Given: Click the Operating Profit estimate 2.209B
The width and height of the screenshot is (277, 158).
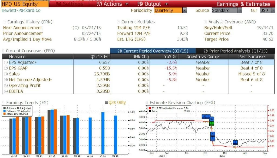Looking at the screenshot, I should pos(103,85).
